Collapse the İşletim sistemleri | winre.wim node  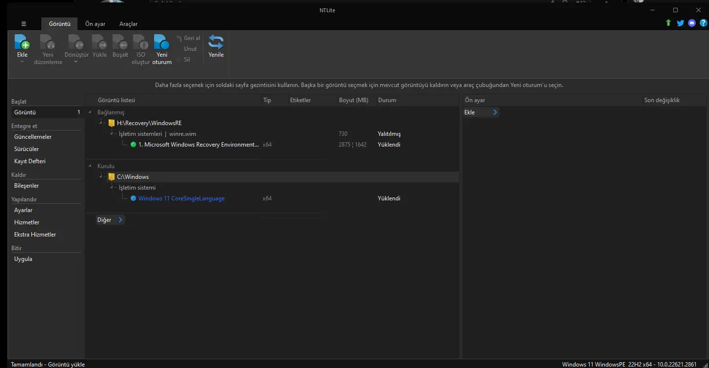pos(112,134)
